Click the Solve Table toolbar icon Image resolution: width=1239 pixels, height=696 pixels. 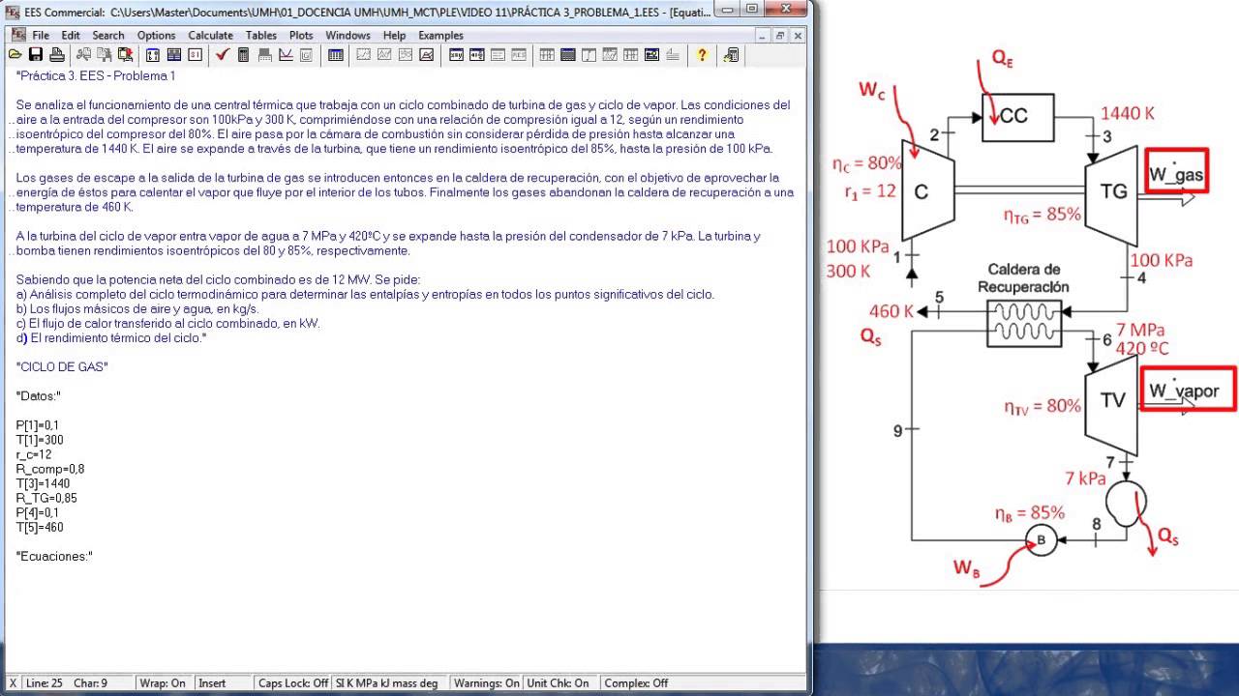click(x=264, y=55)
